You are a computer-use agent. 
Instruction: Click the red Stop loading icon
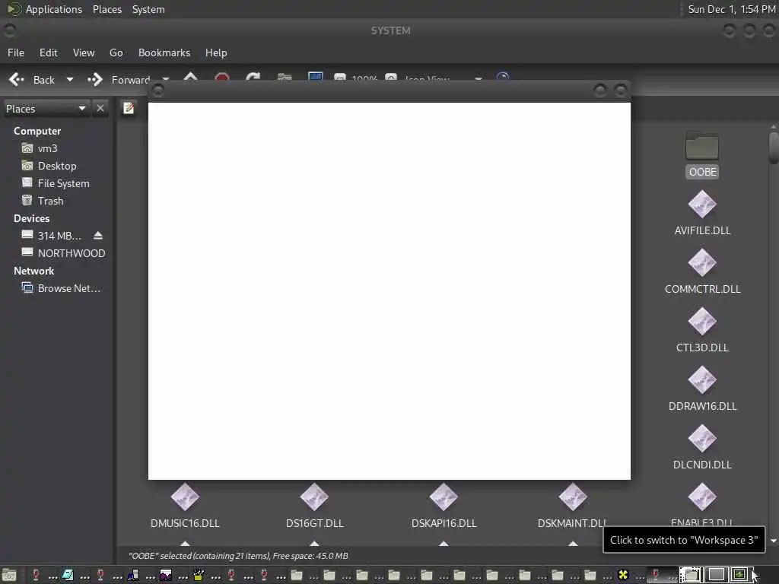[x=222, y=78]
